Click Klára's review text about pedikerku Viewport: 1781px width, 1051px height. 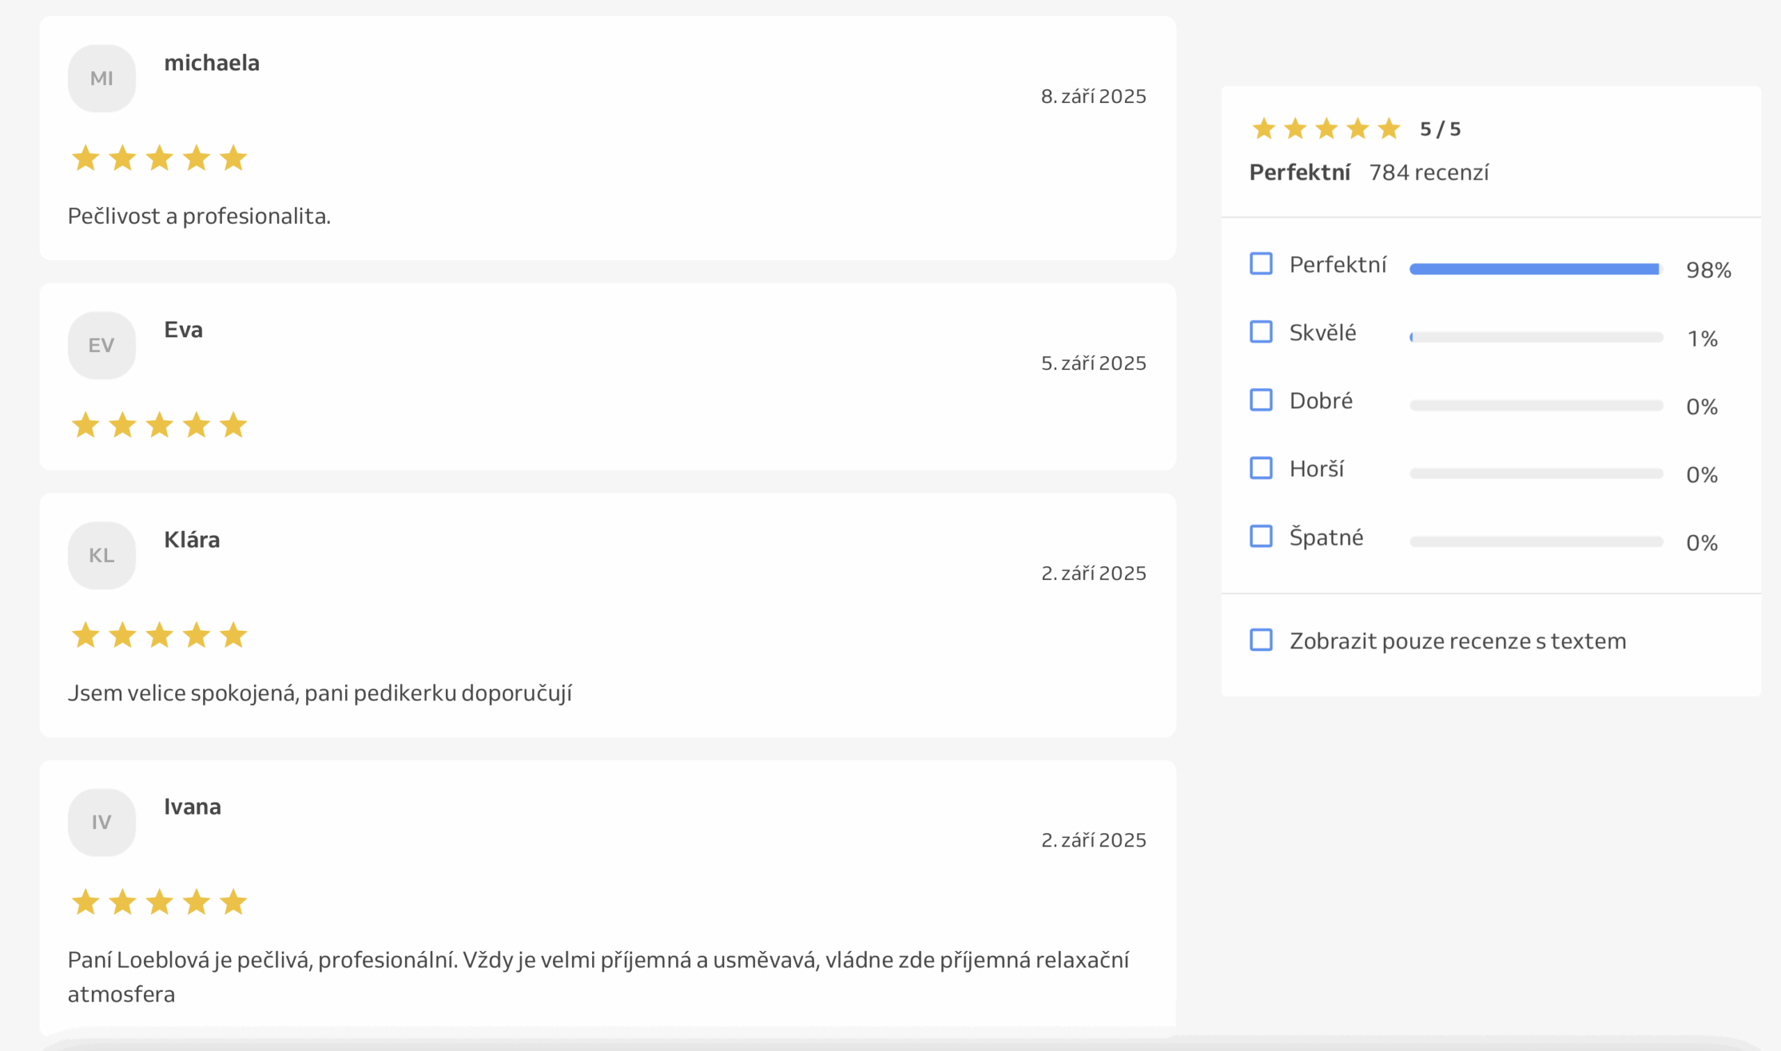(319, 693)
